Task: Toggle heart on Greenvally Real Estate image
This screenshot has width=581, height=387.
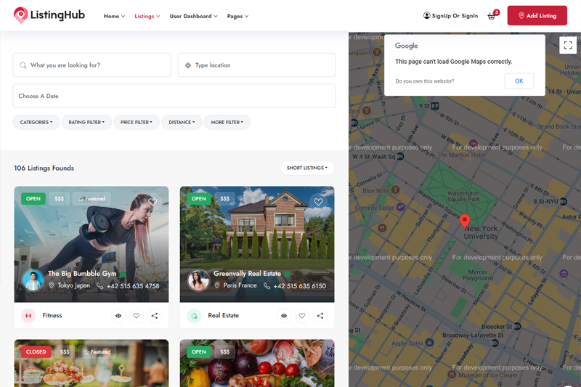Action: pos(318,202)
